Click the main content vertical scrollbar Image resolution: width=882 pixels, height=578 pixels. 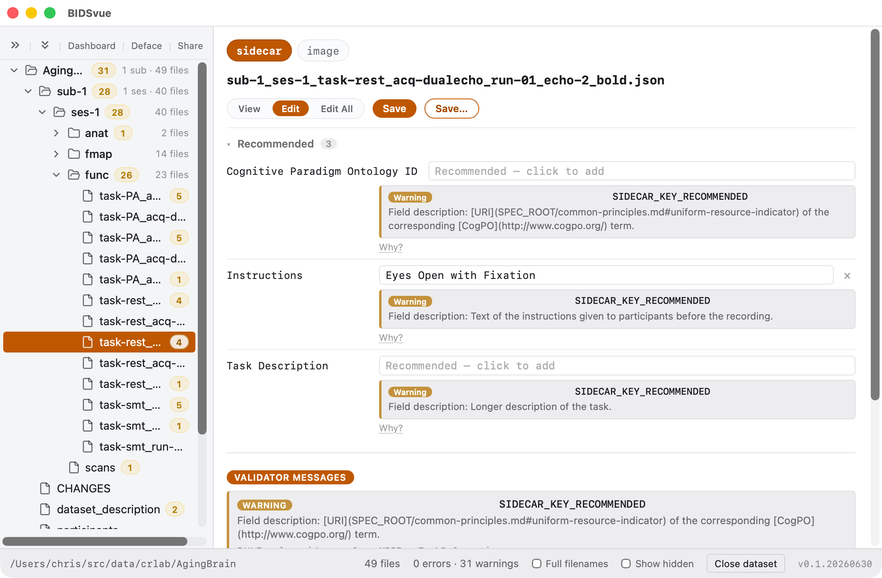pyautogui.click(x=875, y=215)
